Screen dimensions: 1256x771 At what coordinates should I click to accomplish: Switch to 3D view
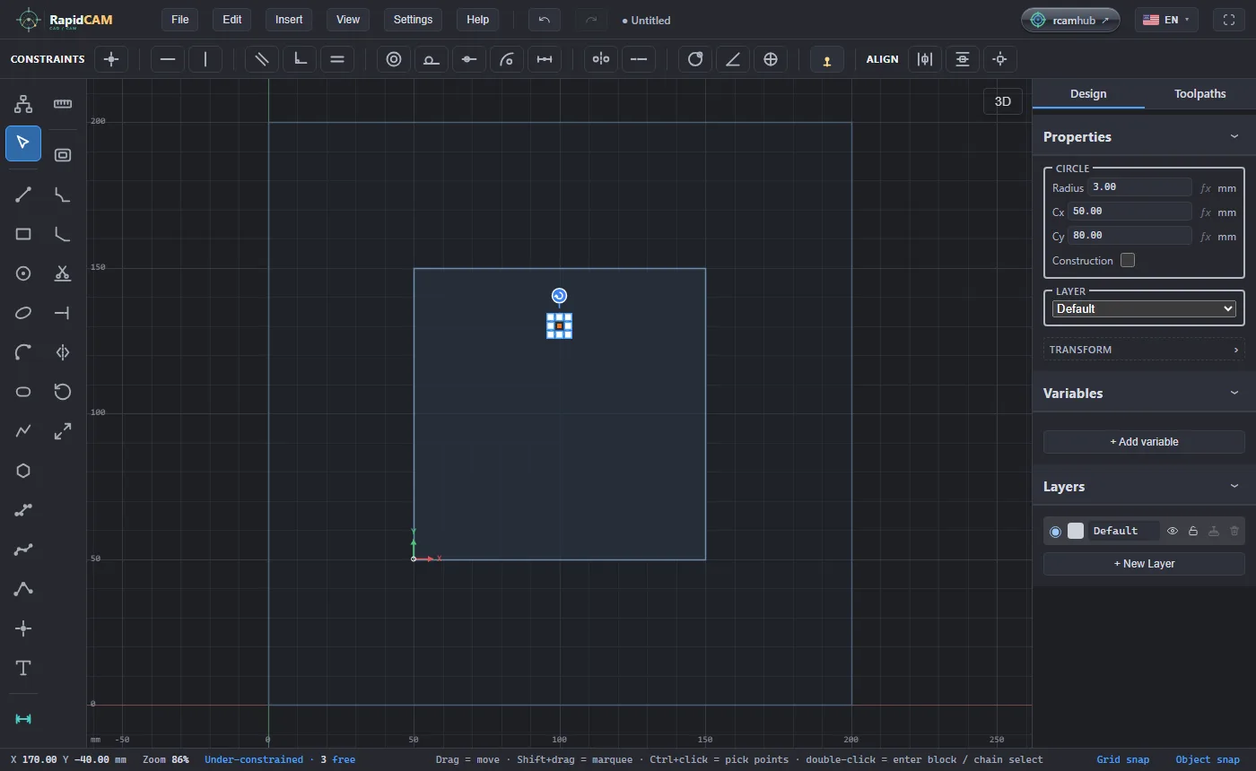coord(1003,101)
